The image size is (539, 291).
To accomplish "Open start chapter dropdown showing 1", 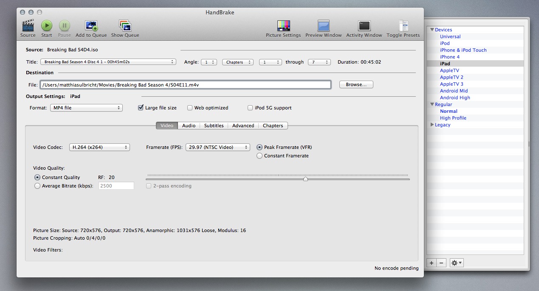I will (271, 62).
